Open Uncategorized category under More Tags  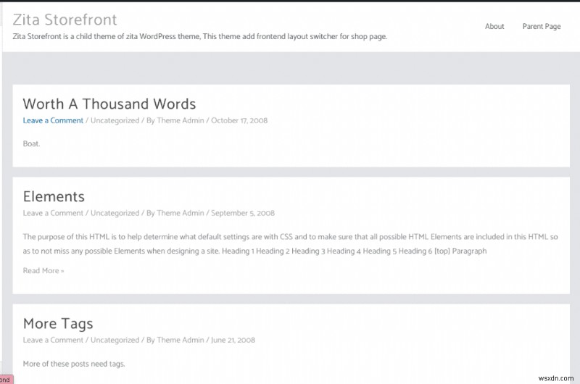115,340
